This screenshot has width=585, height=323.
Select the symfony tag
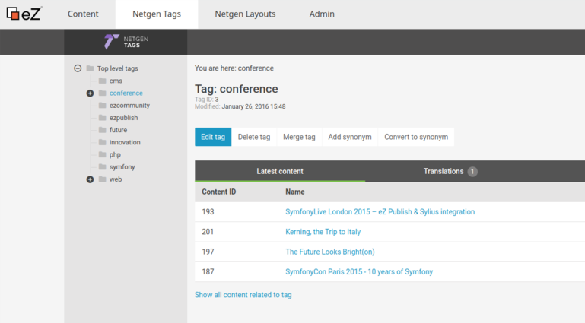coord(122,167)
